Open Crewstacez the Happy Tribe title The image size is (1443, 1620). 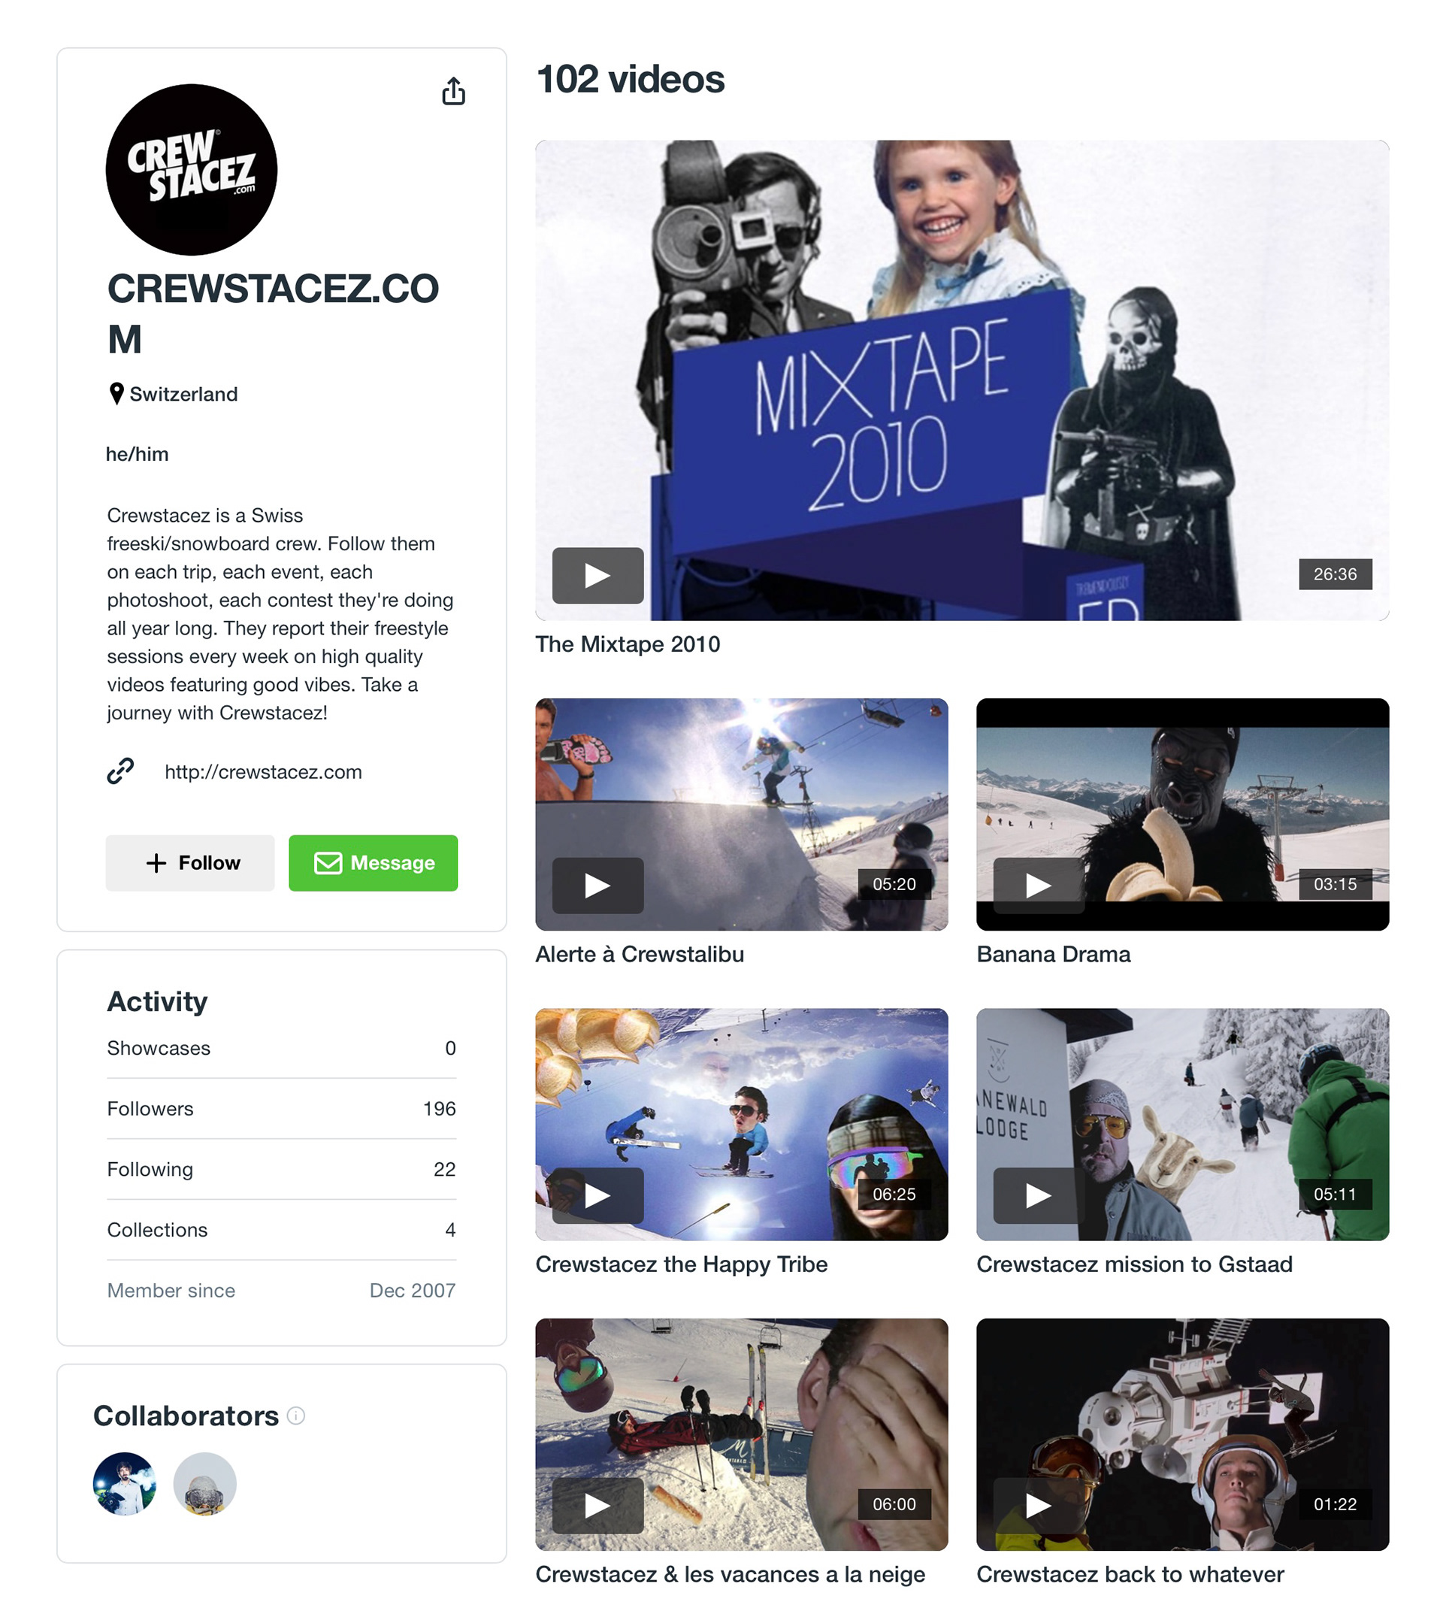(x=682, y=1264)
